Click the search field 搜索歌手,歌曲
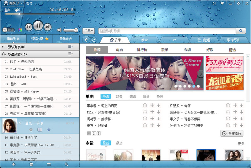 pyautogui.click(x=167, y=31)
